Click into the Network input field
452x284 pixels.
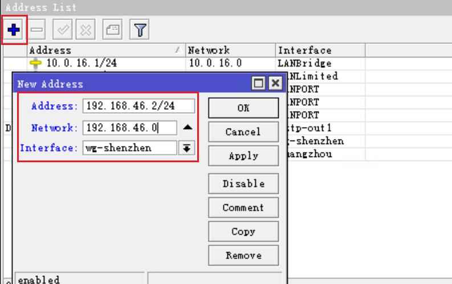(x=129, y=127)
